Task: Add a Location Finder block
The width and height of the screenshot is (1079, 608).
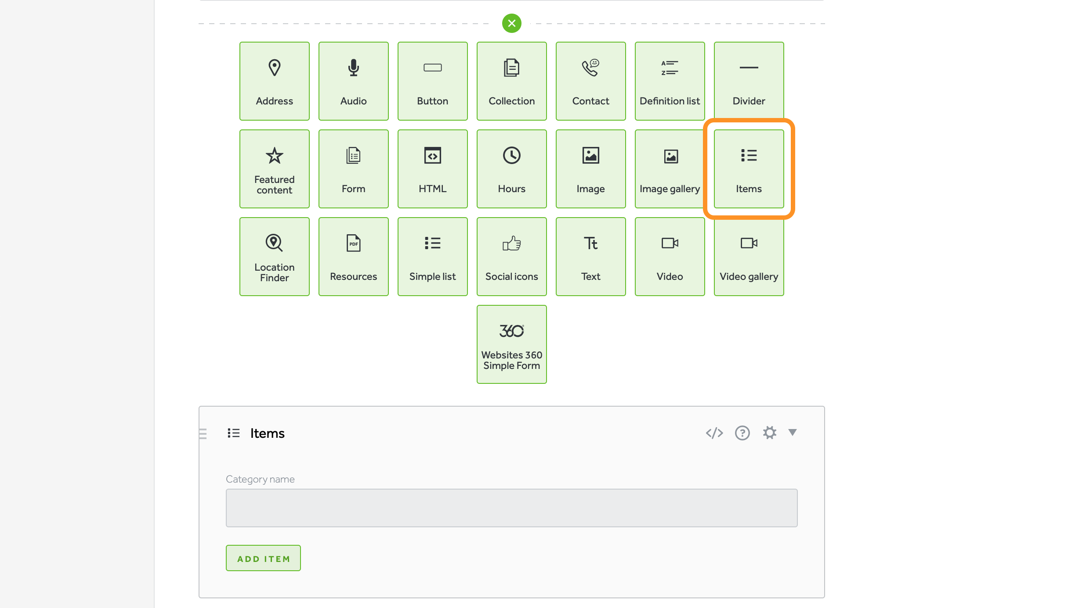Action: click(x=274, y=257)
